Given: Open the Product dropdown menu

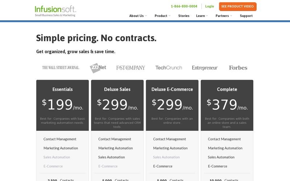Looking at the screenshot, I should coord(162,16).
